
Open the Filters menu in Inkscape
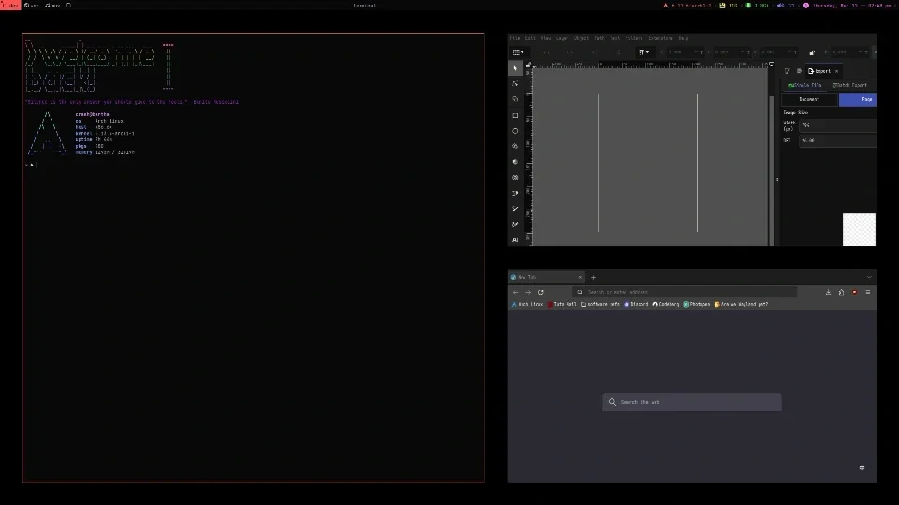pos(634,38)
